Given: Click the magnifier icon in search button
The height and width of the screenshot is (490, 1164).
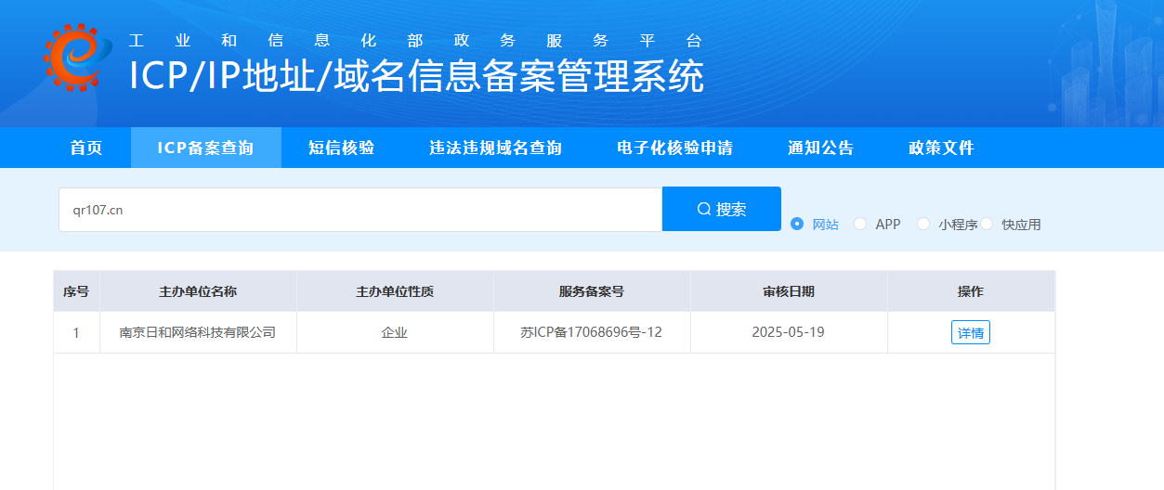Looking at the screenshot, I should [x=704, y=209].
